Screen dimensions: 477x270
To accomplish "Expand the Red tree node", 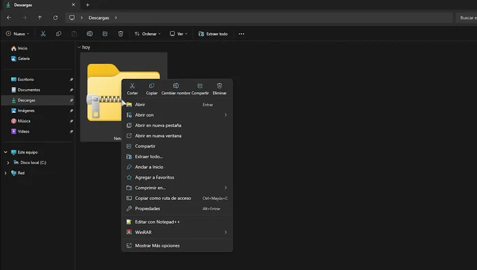I will point(5,173).
